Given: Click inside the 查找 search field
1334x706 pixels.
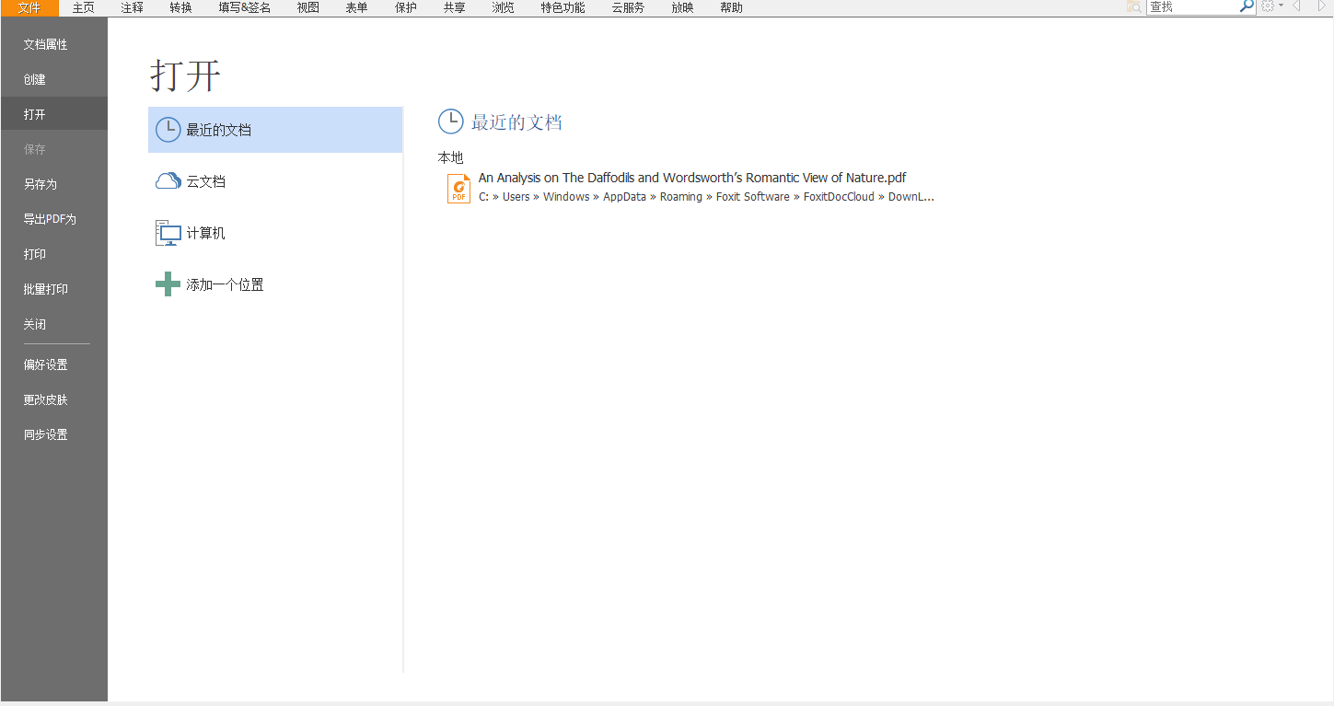Looking at the screenshot, I should click(x=1191, y=7).
